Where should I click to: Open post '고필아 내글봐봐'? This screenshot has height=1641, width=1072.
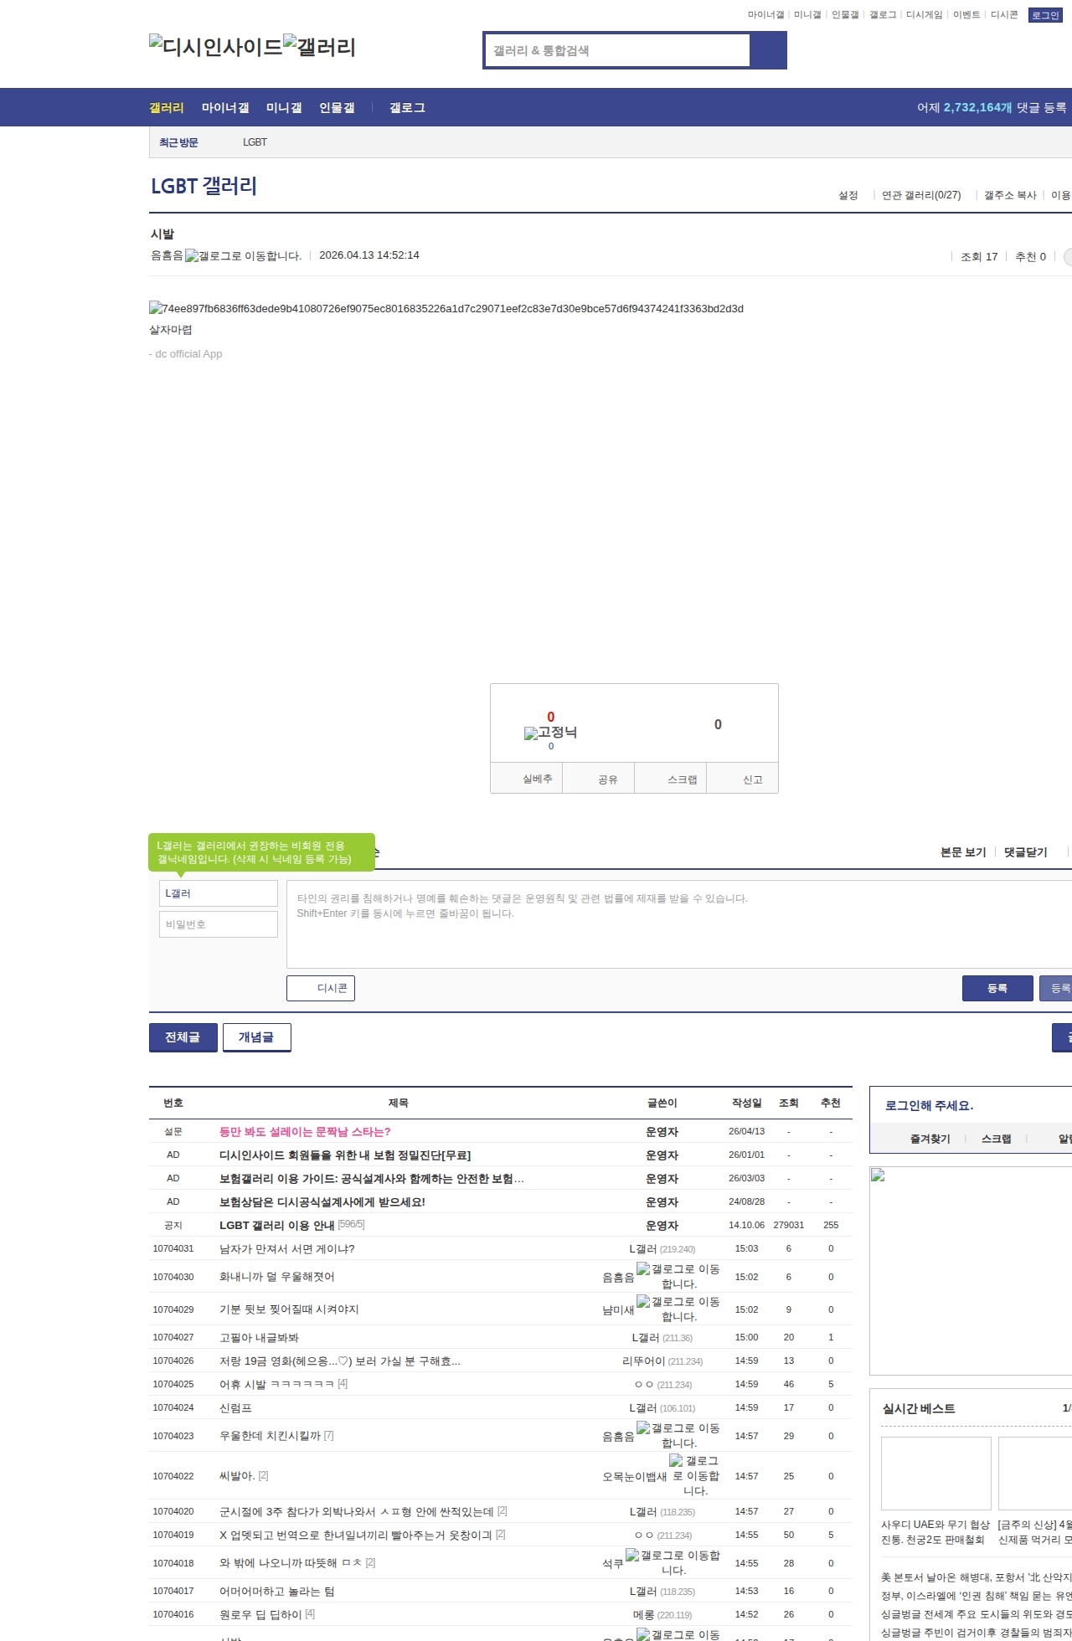(x=259, y=1337)
